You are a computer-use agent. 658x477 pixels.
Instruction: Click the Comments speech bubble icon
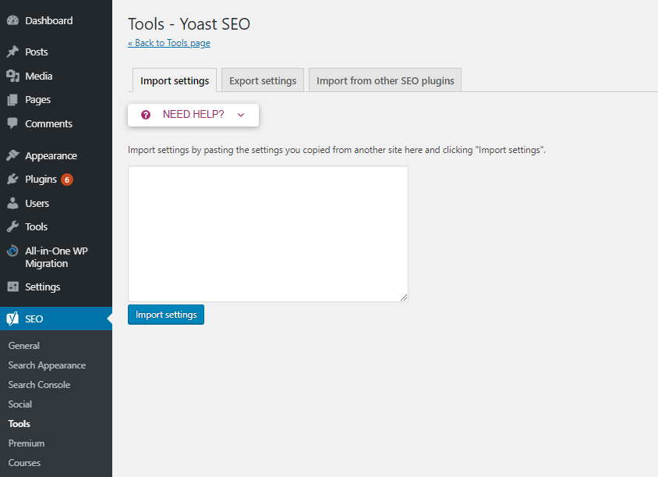pos(13,123)
